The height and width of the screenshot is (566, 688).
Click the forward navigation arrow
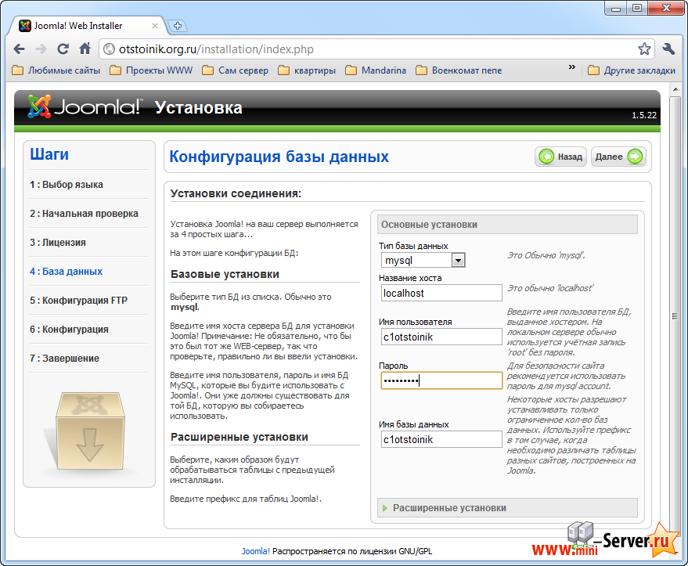(x=41, y=49)
